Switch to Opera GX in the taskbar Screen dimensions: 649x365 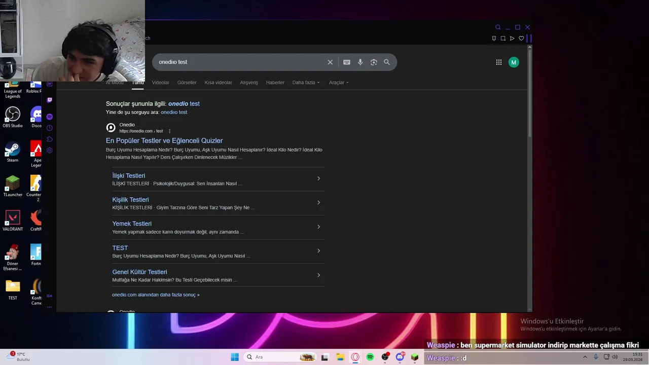click(x=355, y=357)
